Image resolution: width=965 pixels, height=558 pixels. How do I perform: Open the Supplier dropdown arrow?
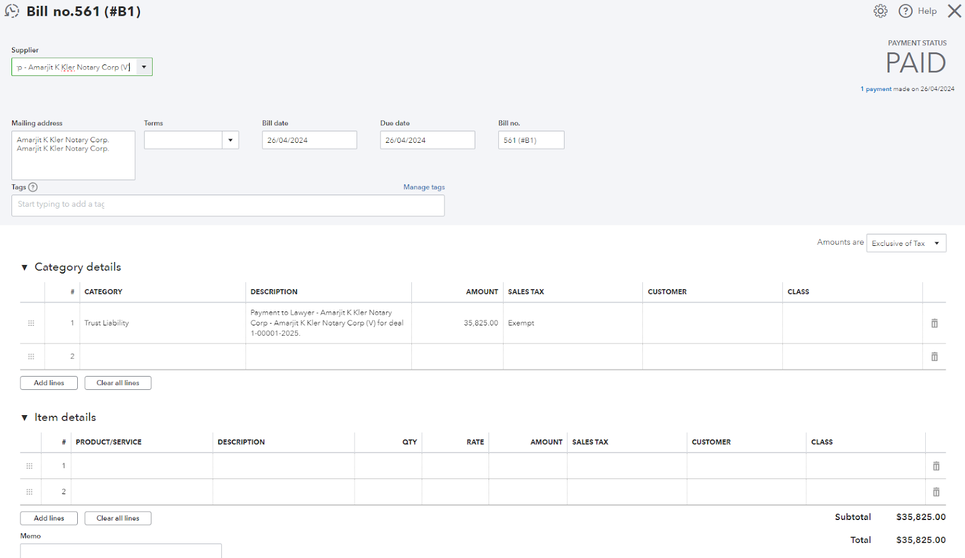click(144, 67)
